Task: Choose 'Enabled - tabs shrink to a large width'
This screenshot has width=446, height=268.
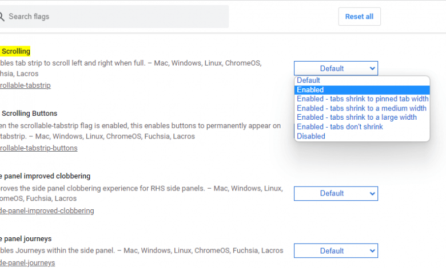Action: coord(357,117)
